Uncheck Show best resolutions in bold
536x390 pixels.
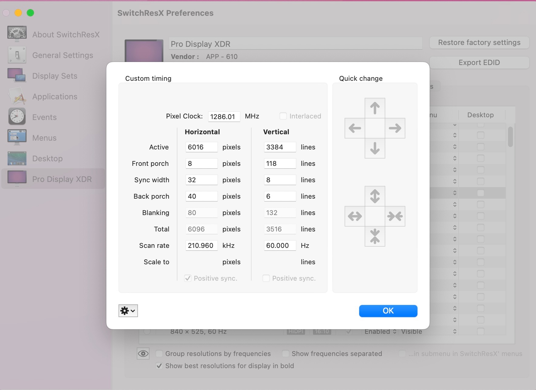click(159, 366)
